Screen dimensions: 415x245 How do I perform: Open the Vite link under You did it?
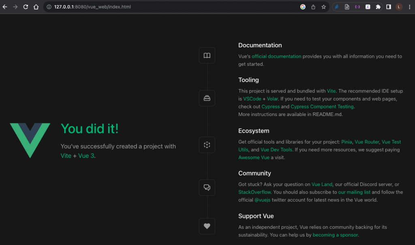[x=66, y=156]
